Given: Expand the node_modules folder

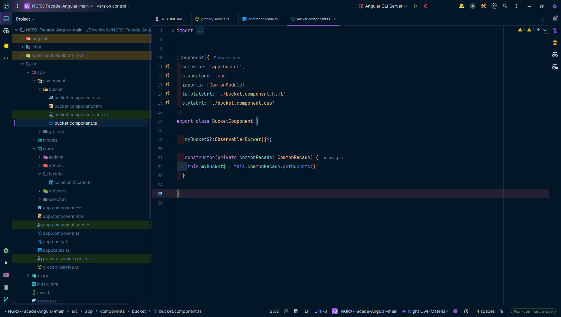Looking at the screenshot, I should 22,55.
